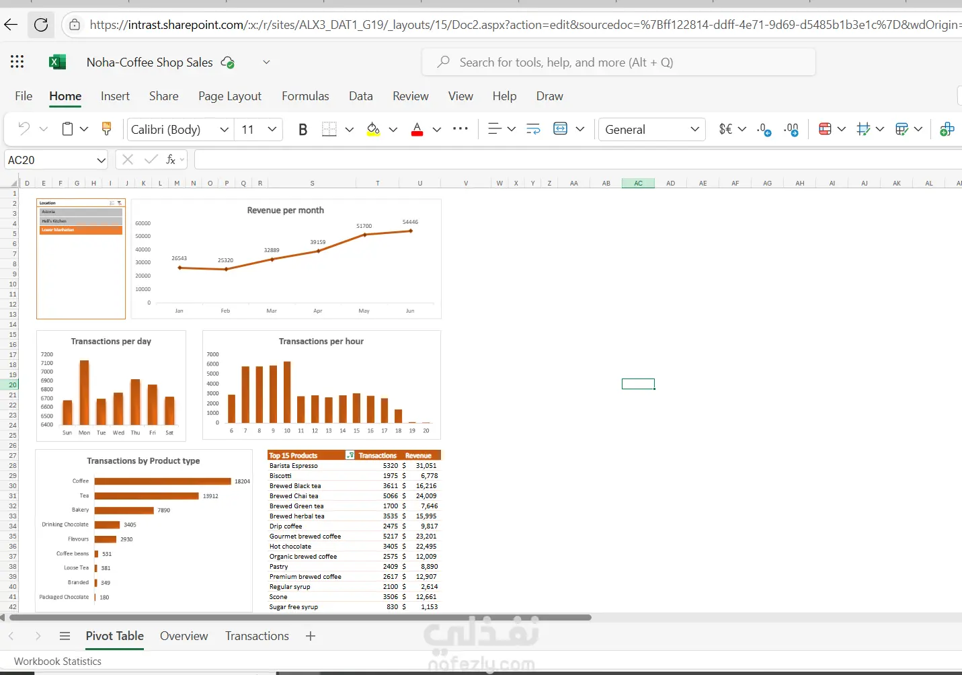Toggle wrap text
The width and height of the screenshot is (962, 675).
click(x=533, y=128)
